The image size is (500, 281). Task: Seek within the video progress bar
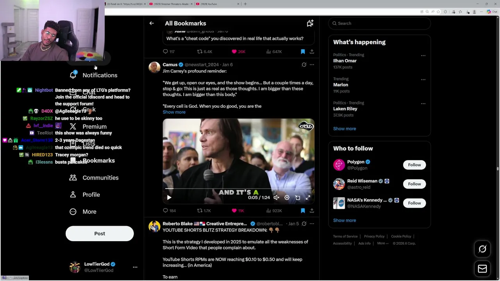pos(238,189)
